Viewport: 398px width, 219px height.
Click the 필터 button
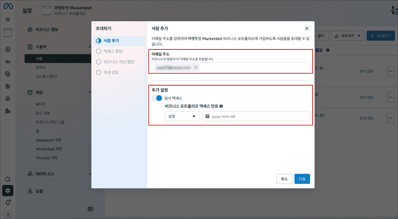321,36
